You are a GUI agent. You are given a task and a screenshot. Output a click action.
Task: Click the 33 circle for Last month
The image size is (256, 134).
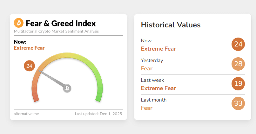(238, 103)
